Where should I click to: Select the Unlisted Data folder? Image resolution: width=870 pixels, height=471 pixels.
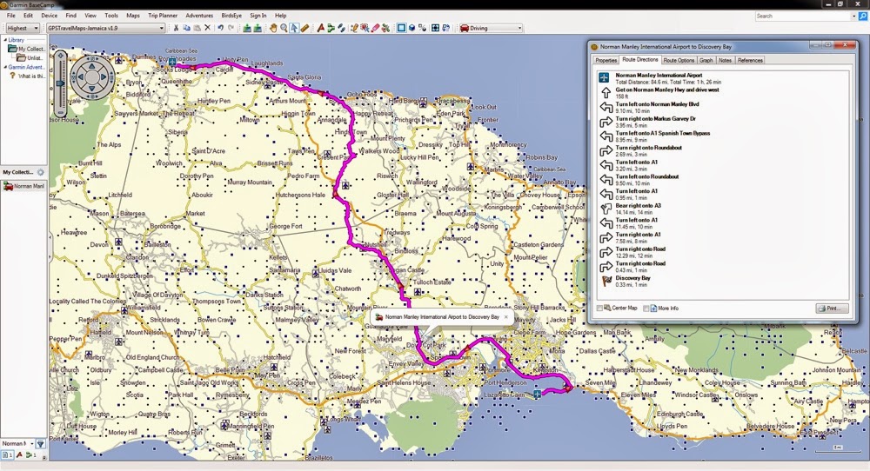pyautogui.click(x=30, y=57)
